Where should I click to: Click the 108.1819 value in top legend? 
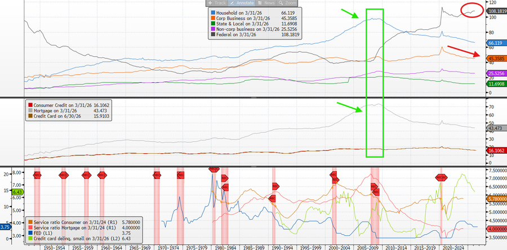290,34
